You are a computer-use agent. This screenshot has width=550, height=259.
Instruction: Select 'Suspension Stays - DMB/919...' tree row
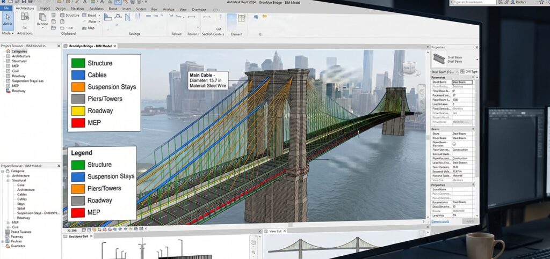click(38, 213)
